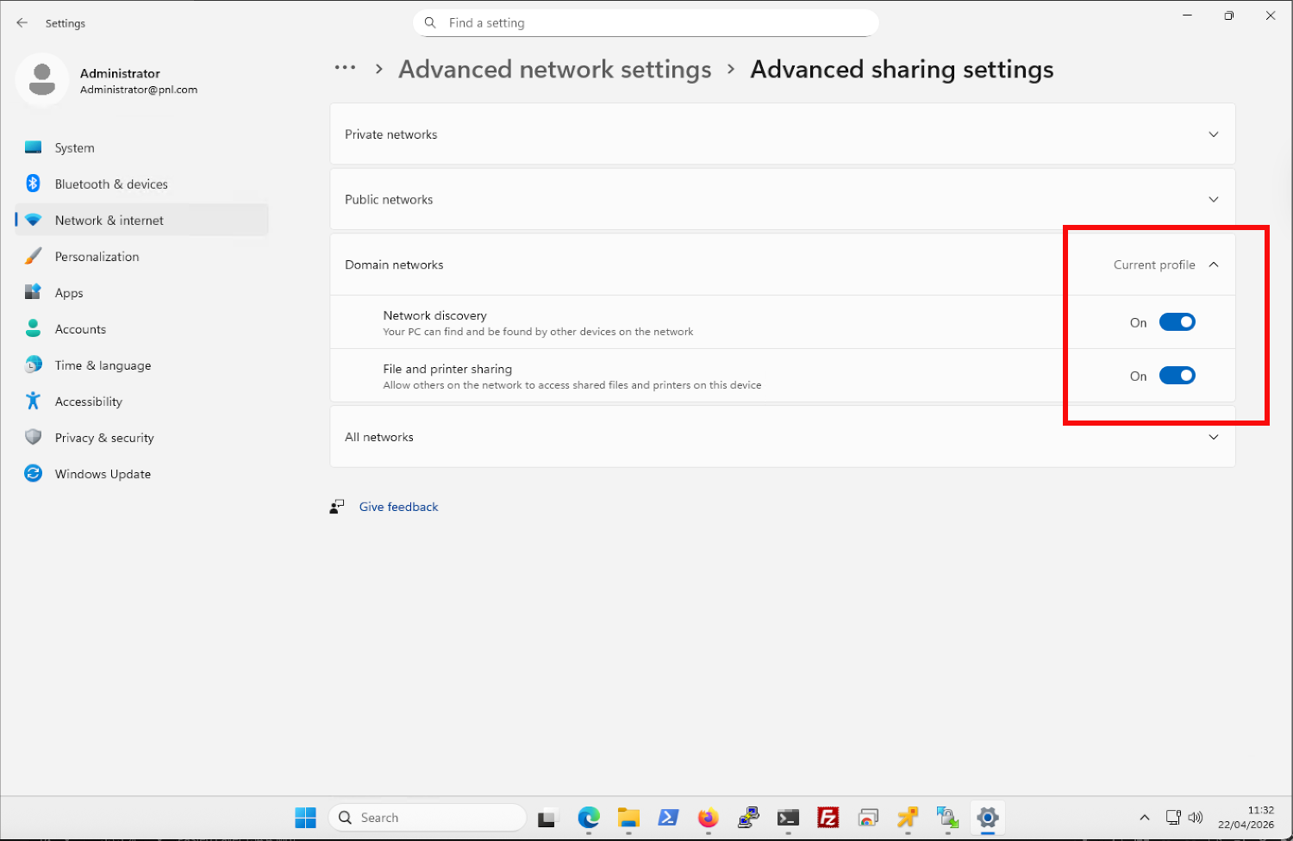Click the Give feedback link
The width and height of the screenshot is (1293, 841).
click(x=398, y=507)
